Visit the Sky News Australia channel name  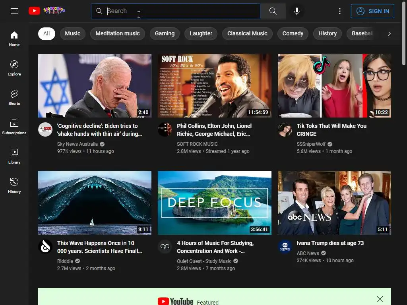(x=78, y=144)
